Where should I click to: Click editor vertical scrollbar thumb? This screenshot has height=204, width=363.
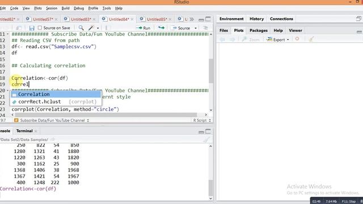[x=211, y=71]
